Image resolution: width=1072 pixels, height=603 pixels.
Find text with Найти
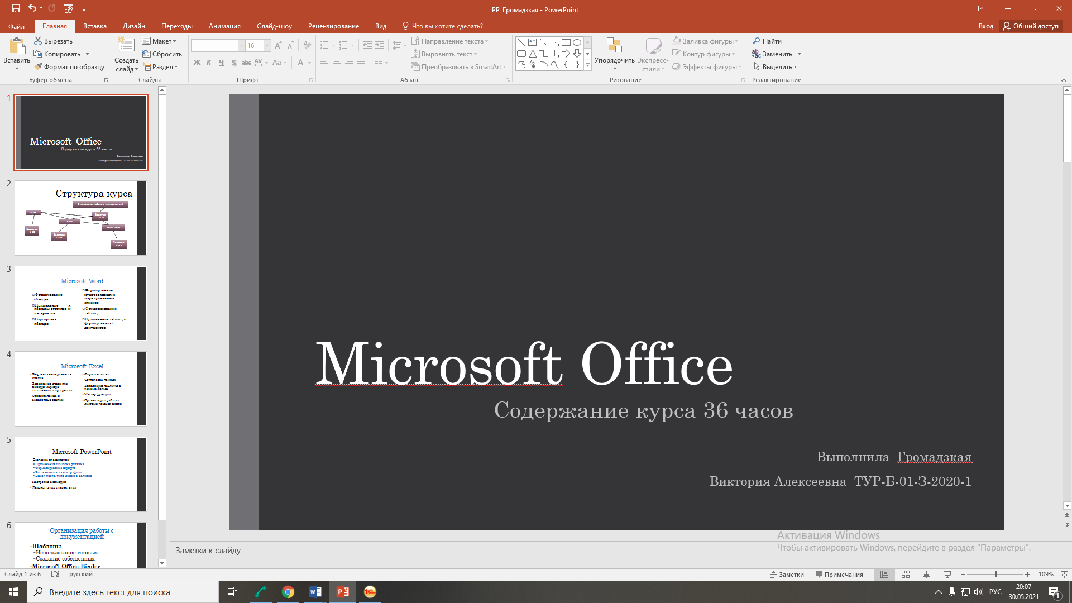[767, 41]
